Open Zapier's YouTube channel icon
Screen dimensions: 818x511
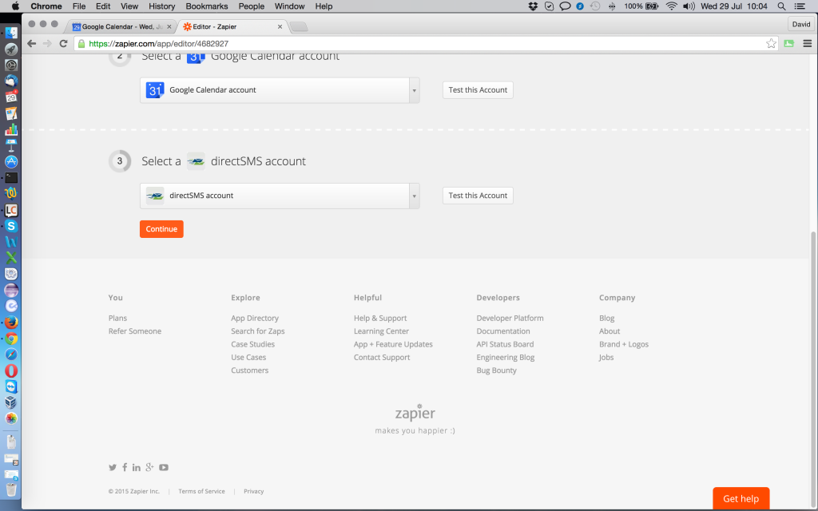(x=163, y=467)
